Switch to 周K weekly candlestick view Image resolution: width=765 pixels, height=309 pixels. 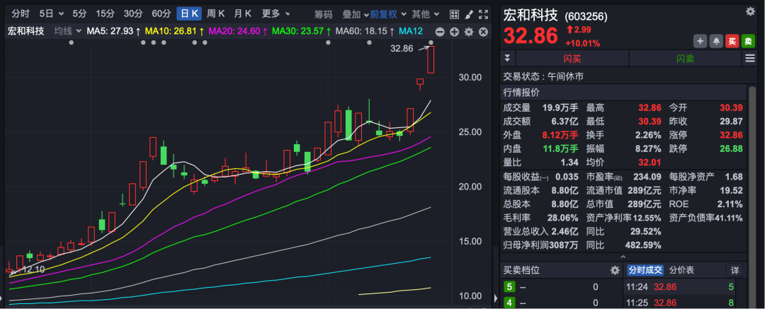[x=215, y=13]
